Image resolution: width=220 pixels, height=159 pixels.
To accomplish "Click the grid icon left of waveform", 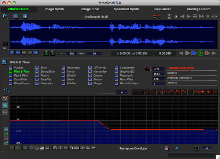I will (x=5, y=44).
